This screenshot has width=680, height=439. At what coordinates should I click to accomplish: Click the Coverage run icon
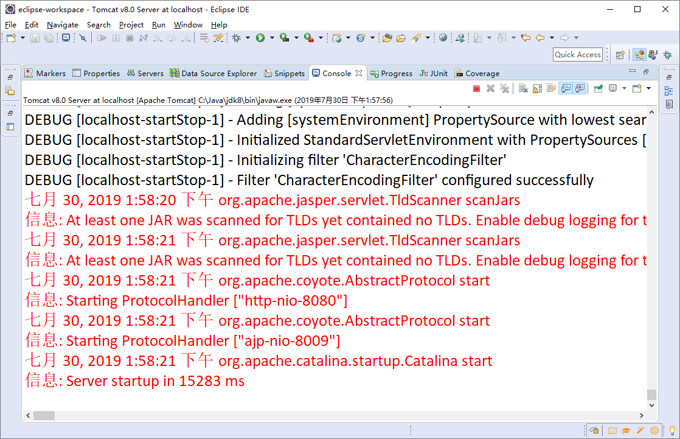pyautogui.click(x=285, y=38)
